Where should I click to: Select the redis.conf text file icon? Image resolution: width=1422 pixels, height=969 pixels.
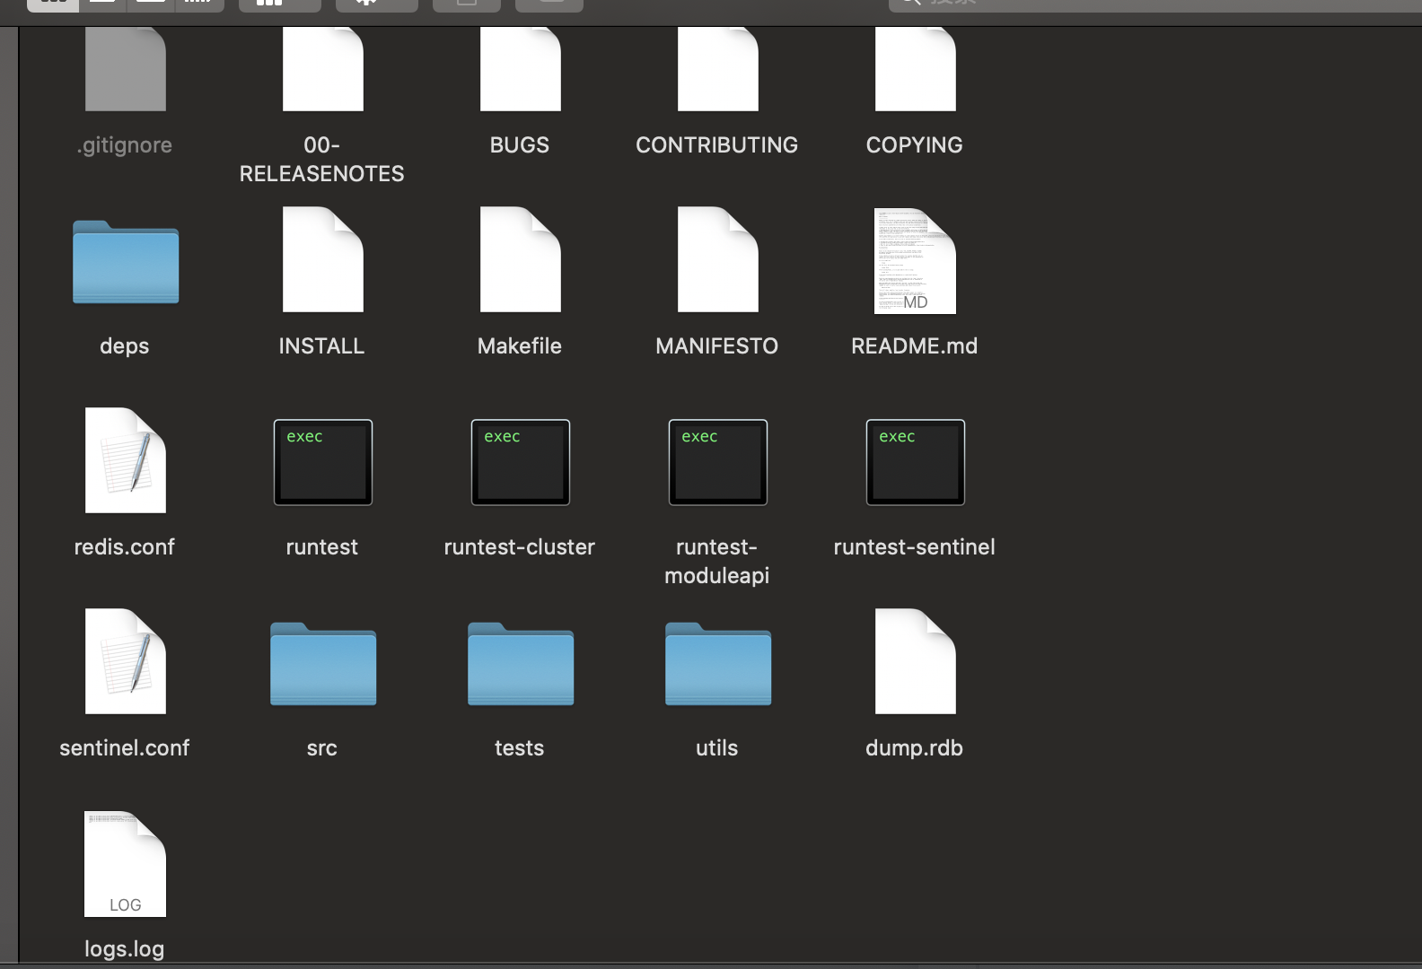[126, 460]
